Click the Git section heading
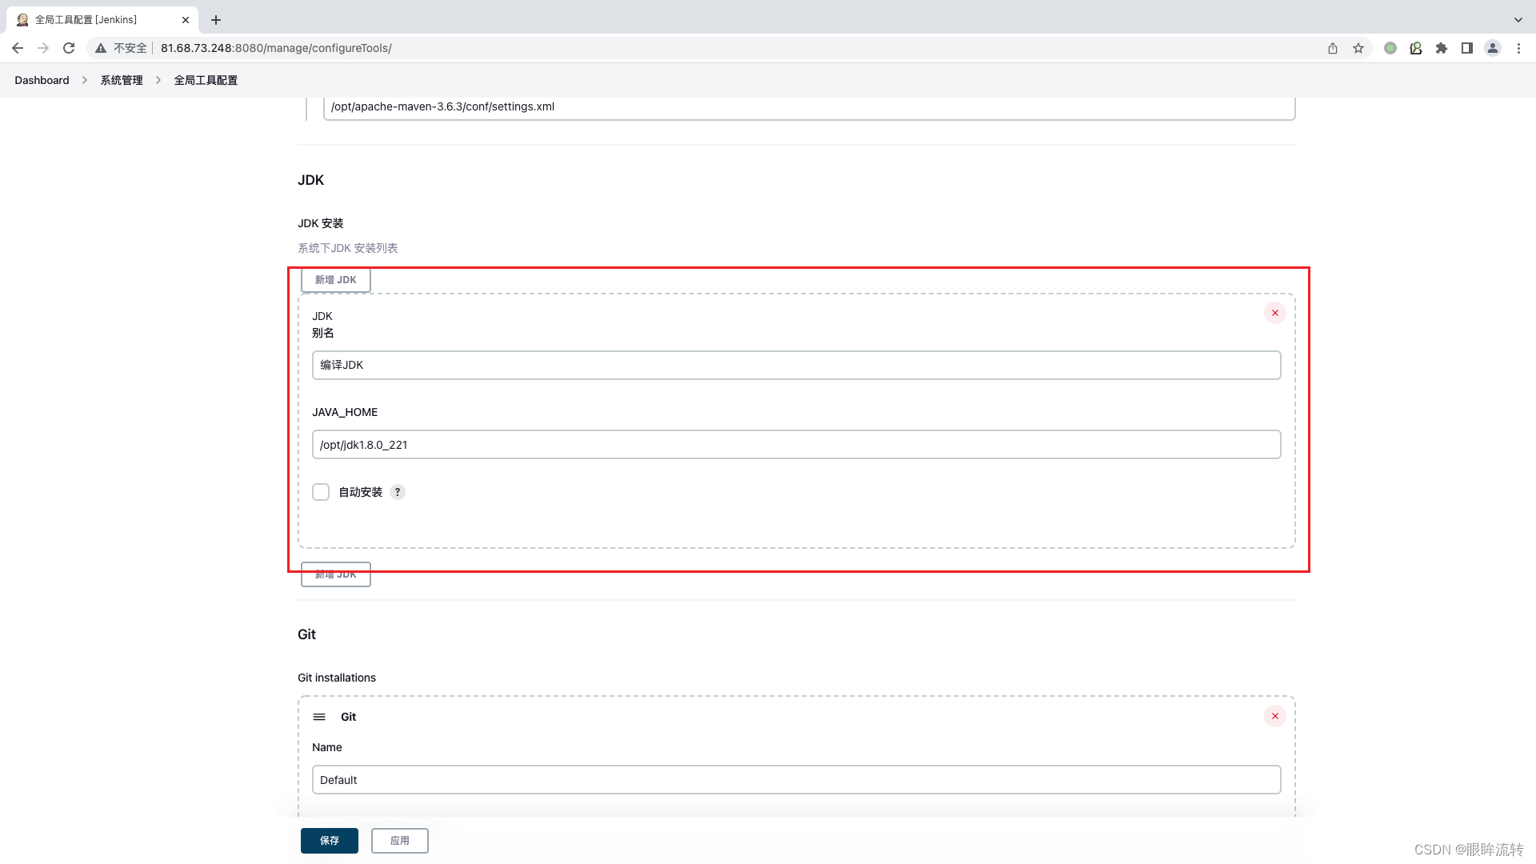Viewport: 1536px width, 864px height. (x=306, y=634)
